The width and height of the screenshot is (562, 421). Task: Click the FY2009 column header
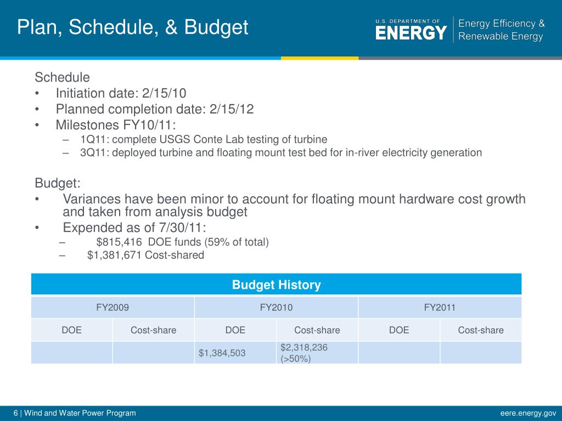113,308
